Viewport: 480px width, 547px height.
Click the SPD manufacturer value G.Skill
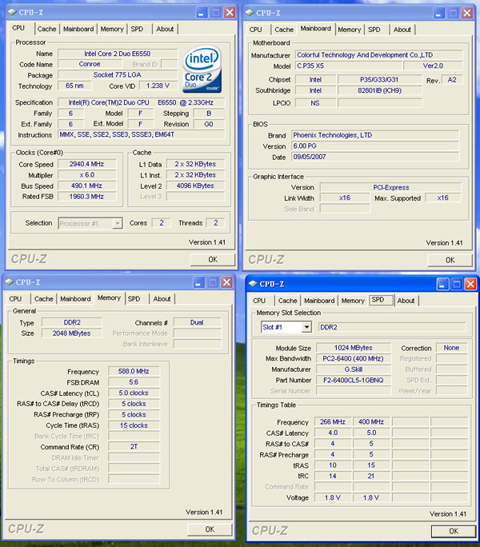click(x=354, y=369)
